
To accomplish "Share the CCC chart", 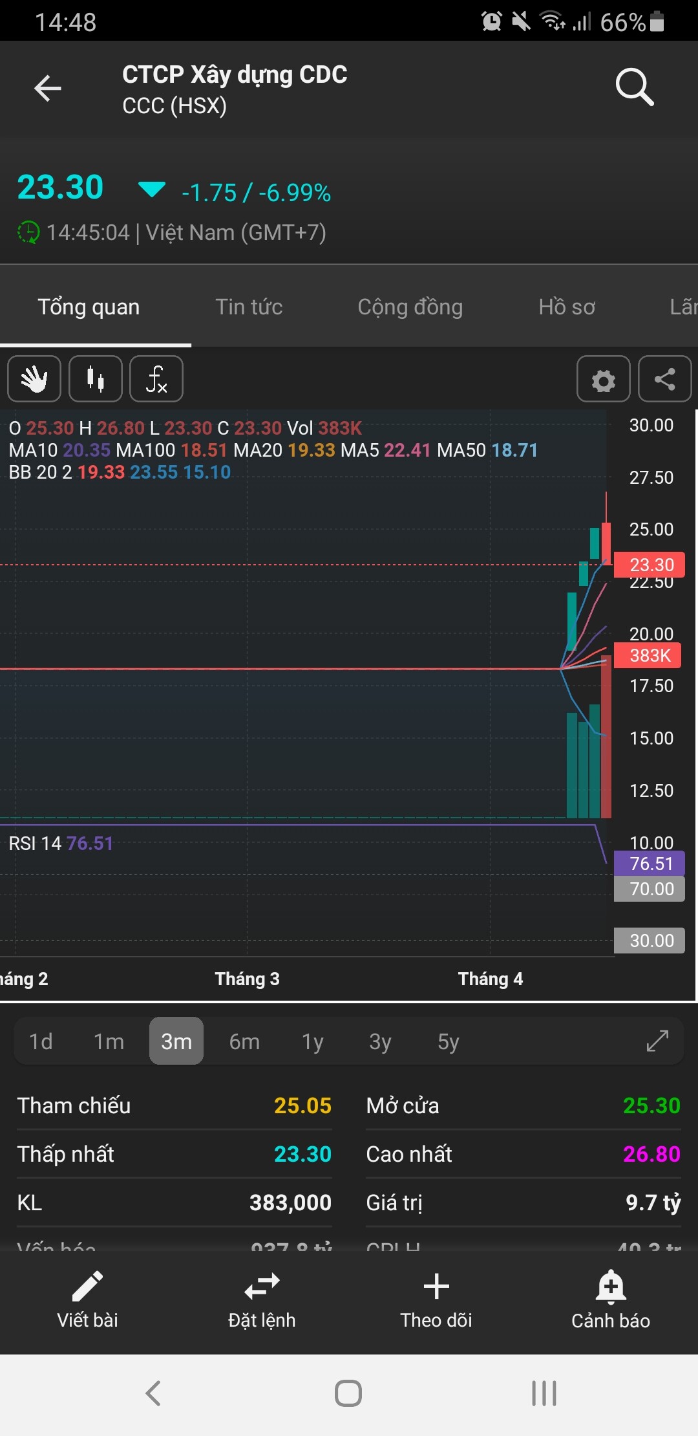I will [664, 380].
